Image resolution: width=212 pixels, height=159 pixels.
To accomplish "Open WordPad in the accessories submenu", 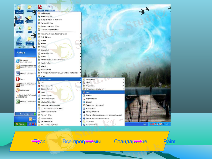I will 89,95.
